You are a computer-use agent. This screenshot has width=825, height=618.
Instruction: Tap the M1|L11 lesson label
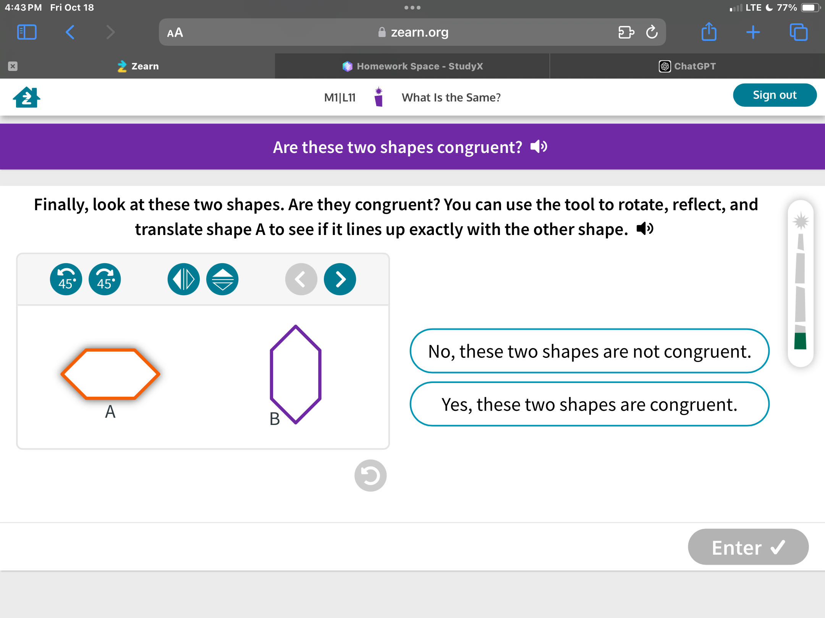pyautogui.click(x=340, y=98)
